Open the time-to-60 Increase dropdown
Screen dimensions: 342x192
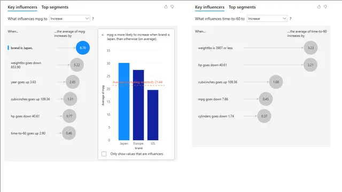[x=267, y=19]
